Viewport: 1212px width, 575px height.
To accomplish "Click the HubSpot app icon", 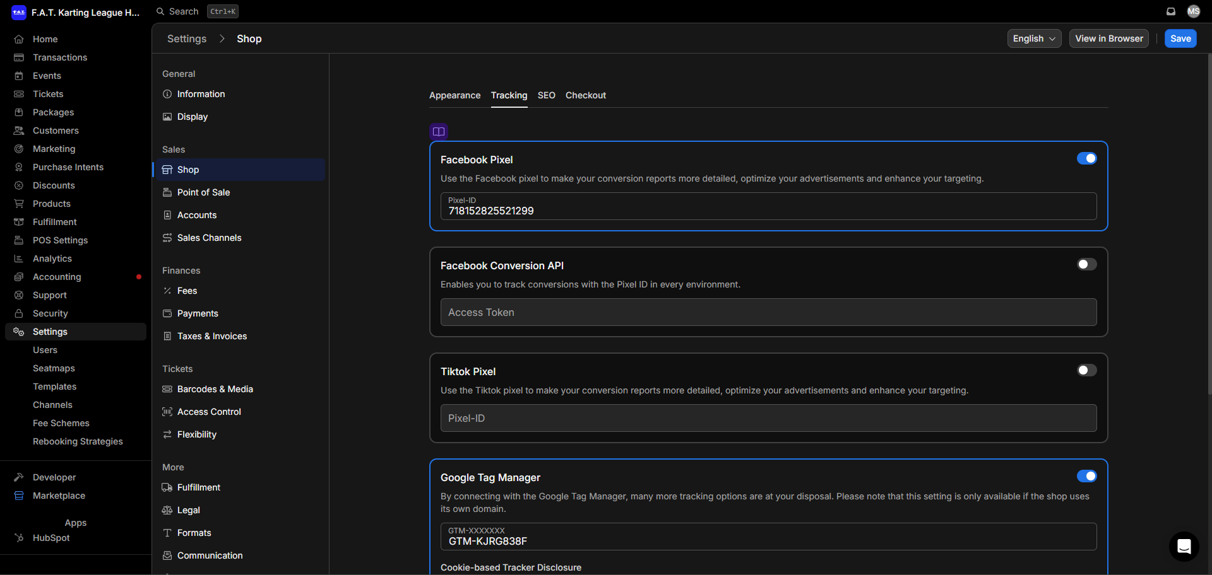I will [19, 538].
